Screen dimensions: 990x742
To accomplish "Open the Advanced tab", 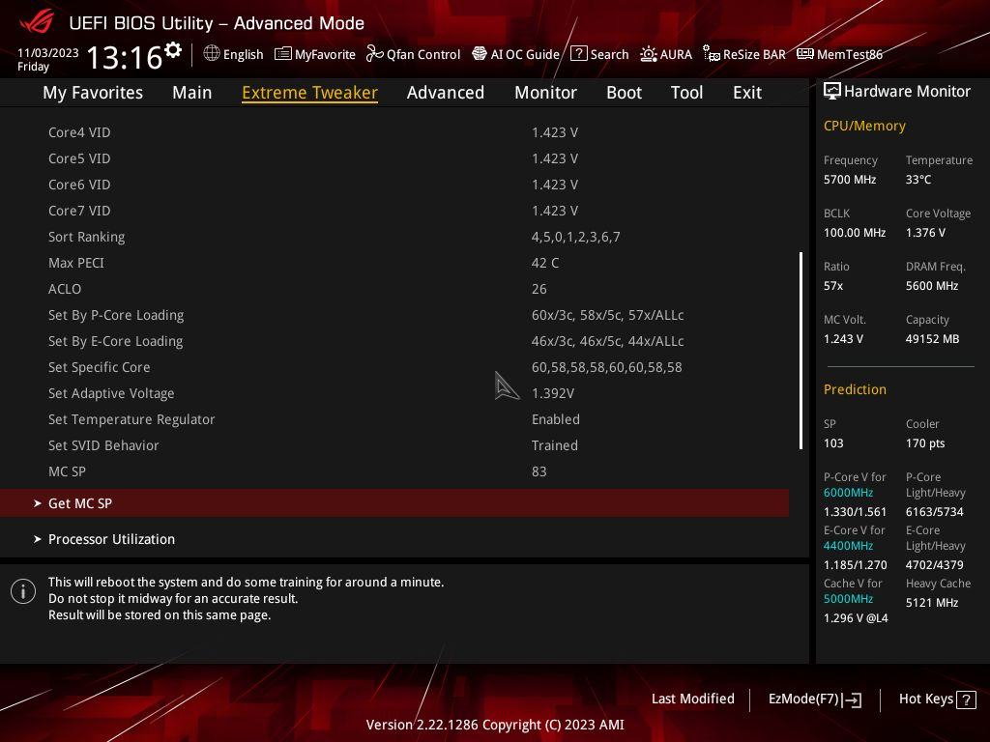I will click(x=446, y=93).
